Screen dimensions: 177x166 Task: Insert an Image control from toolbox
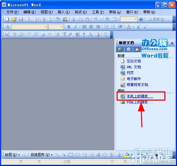coord(97,35)
